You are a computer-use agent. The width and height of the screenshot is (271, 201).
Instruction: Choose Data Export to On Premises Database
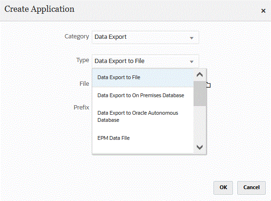click(x=143, y=95)
